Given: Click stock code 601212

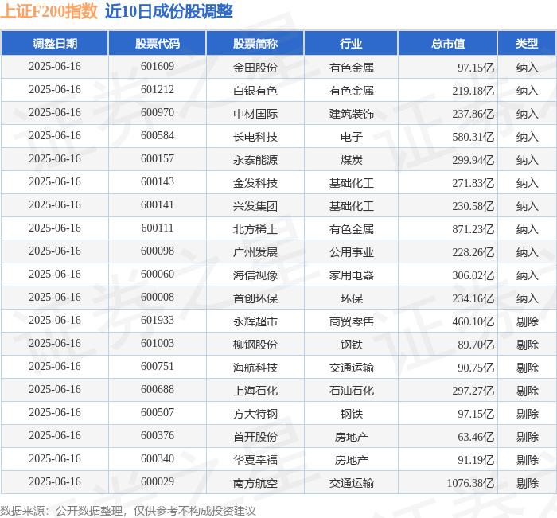Looking at the screenshot, I should coord(158,90).
